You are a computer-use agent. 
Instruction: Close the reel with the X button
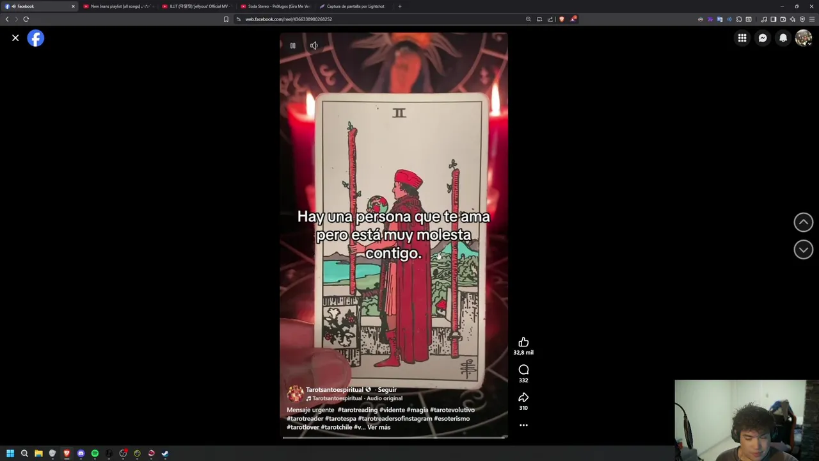pyautogui.click(x=15, y=38)
